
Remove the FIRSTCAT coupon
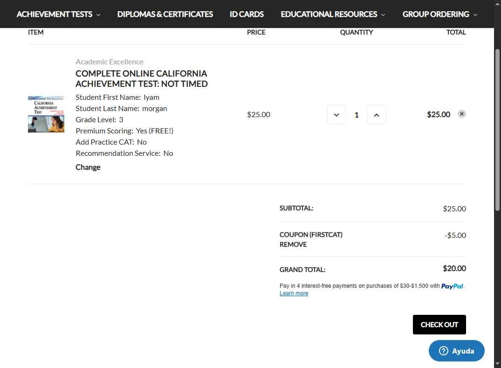(293, 244)
